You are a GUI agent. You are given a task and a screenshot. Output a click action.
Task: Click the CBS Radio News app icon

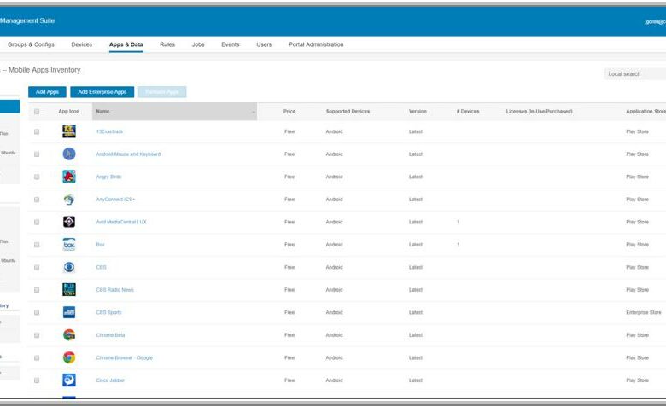point(69,290)
